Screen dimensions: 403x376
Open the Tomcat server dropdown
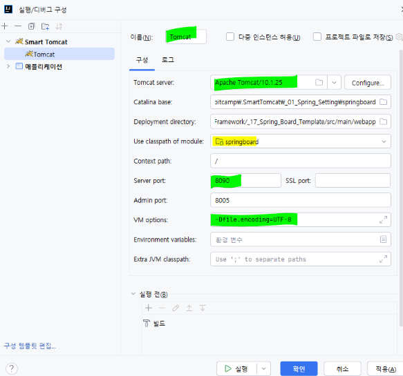(x=334, y=82)
